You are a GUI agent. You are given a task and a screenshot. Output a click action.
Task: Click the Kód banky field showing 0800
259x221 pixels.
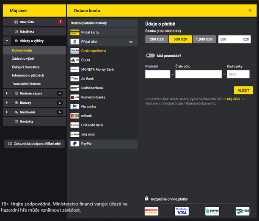[238, 74]
